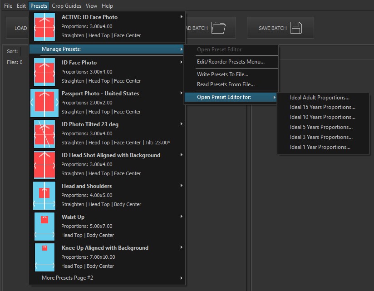Select the Passport Photo United States preset icon
The image size is (374, 291).
click(x=44, y=103)
